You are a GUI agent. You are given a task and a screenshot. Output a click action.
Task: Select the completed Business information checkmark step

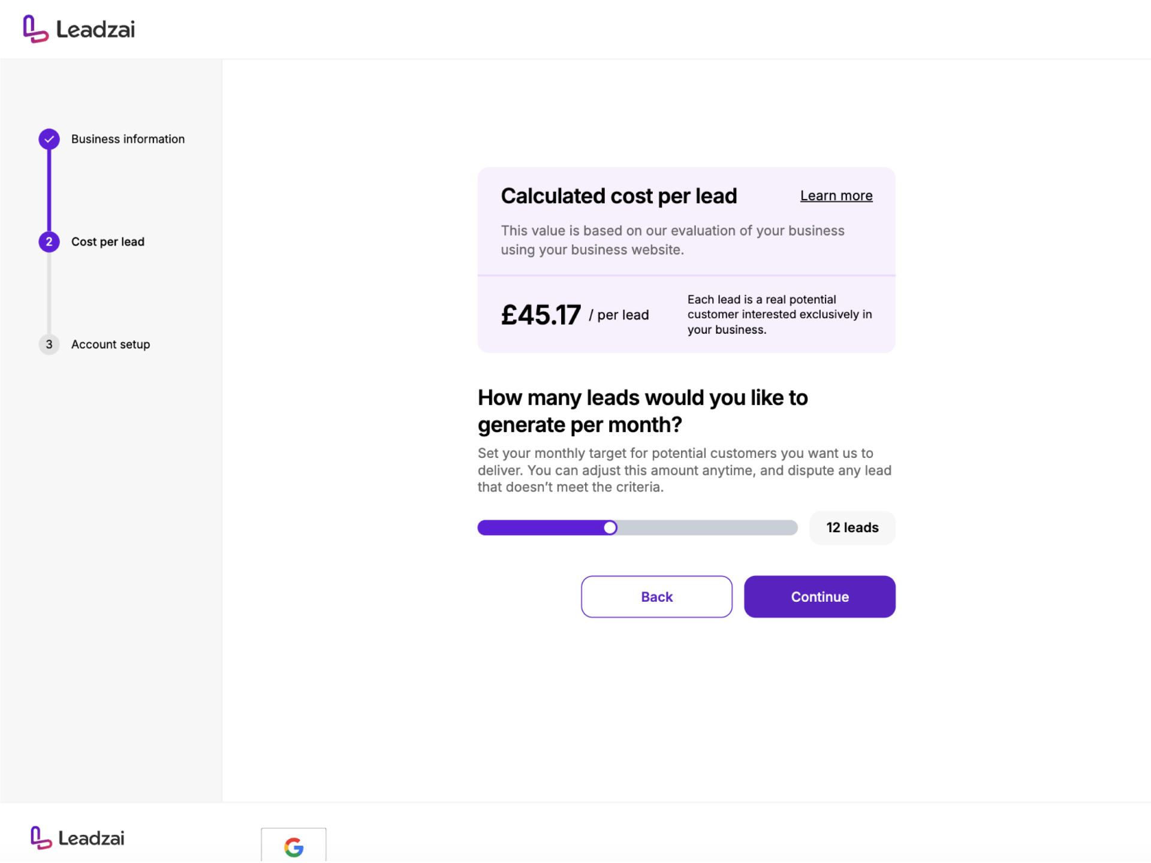pyautogui.click(x=49, y=139)
